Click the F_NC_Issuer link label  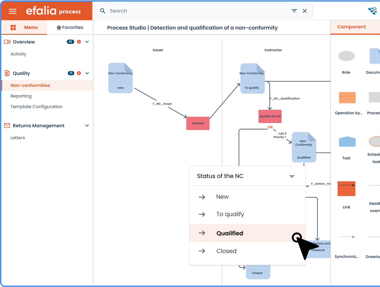point(162,104)
